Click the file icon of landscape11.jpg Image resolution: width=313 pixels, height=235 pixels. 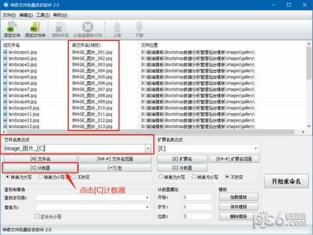[x=5, y=114]
